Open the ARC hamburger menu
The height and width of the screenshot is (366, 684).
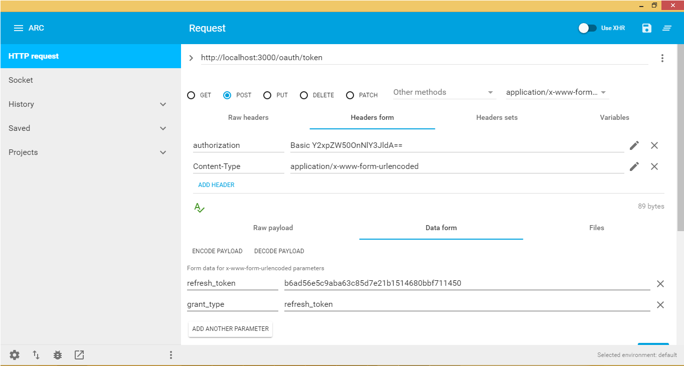coord(19,28)
